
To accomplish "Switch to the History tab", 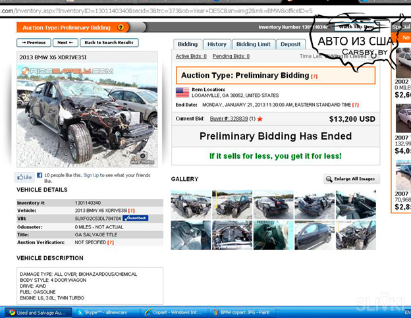I will 216,44.
